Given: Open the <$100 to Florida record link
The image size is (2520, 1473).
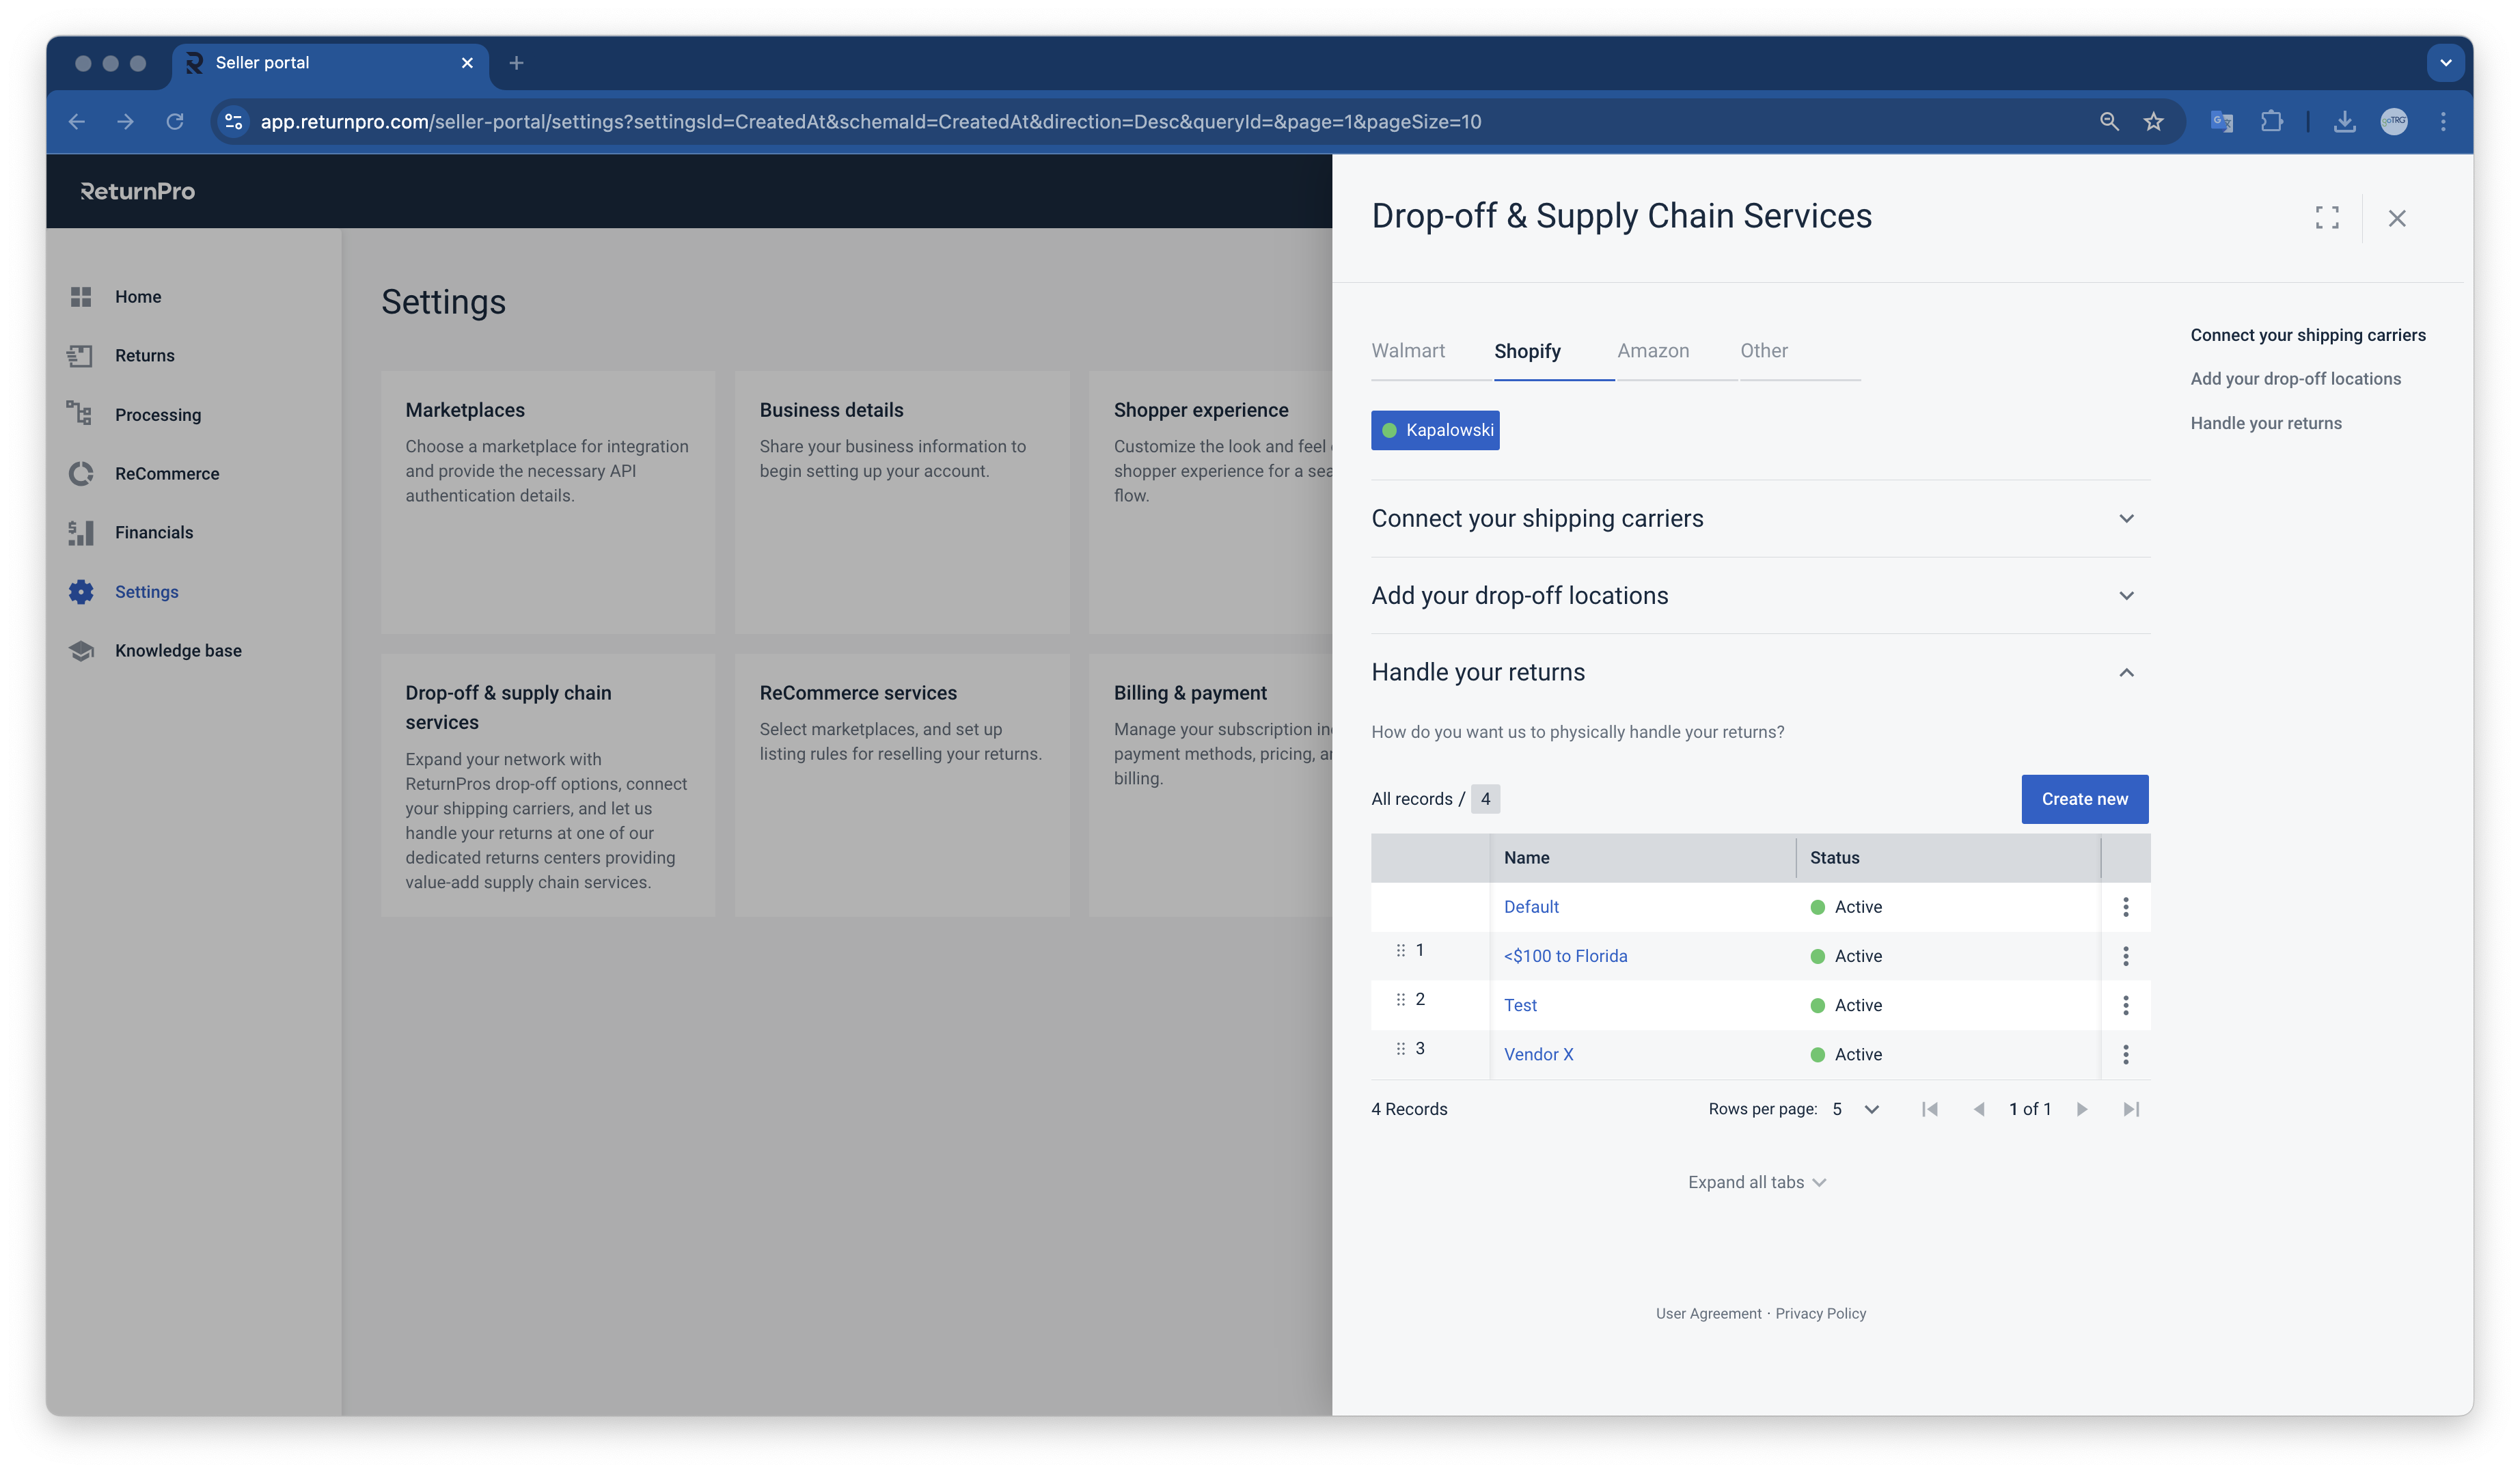Looking at the screenshot, I should (1565, 956).
